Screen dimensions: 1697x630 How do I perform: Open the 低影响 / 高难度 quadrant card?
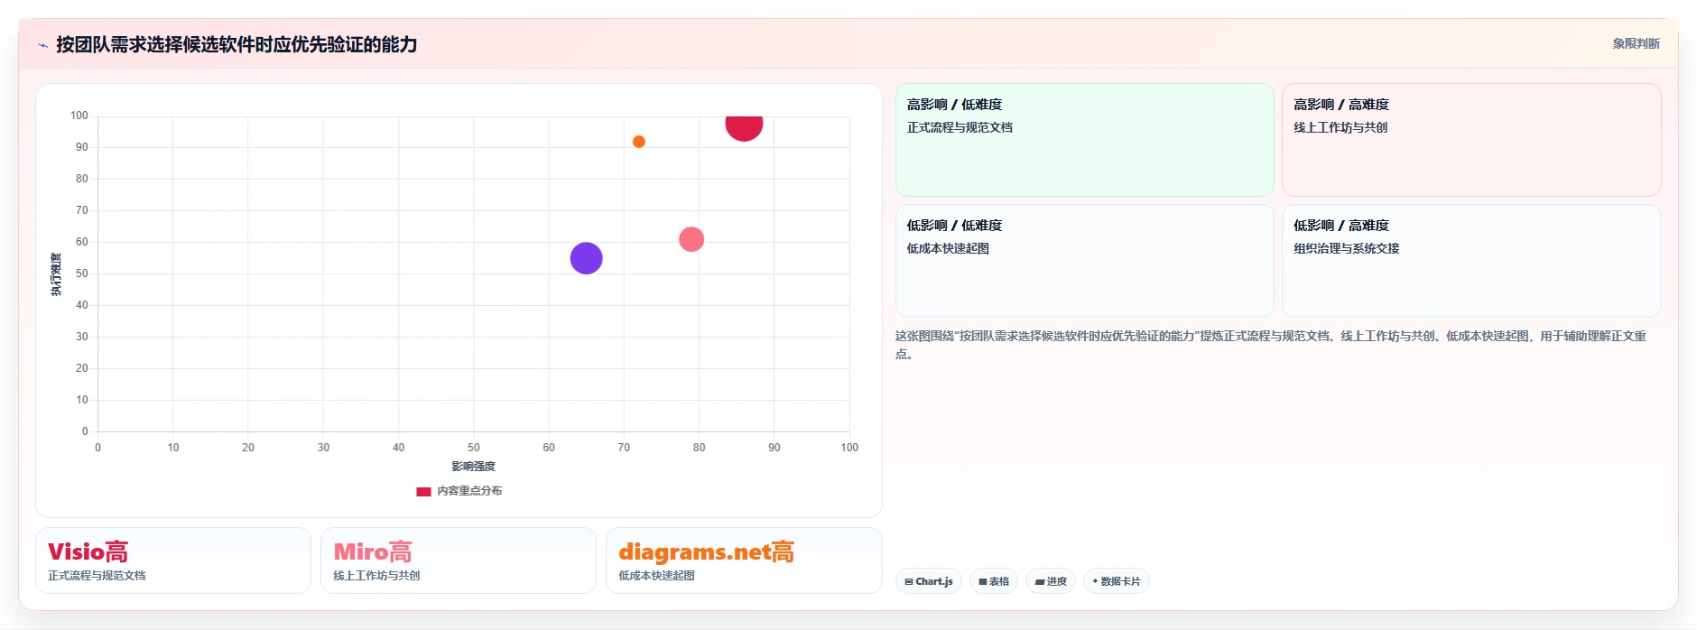(1471, 261)
